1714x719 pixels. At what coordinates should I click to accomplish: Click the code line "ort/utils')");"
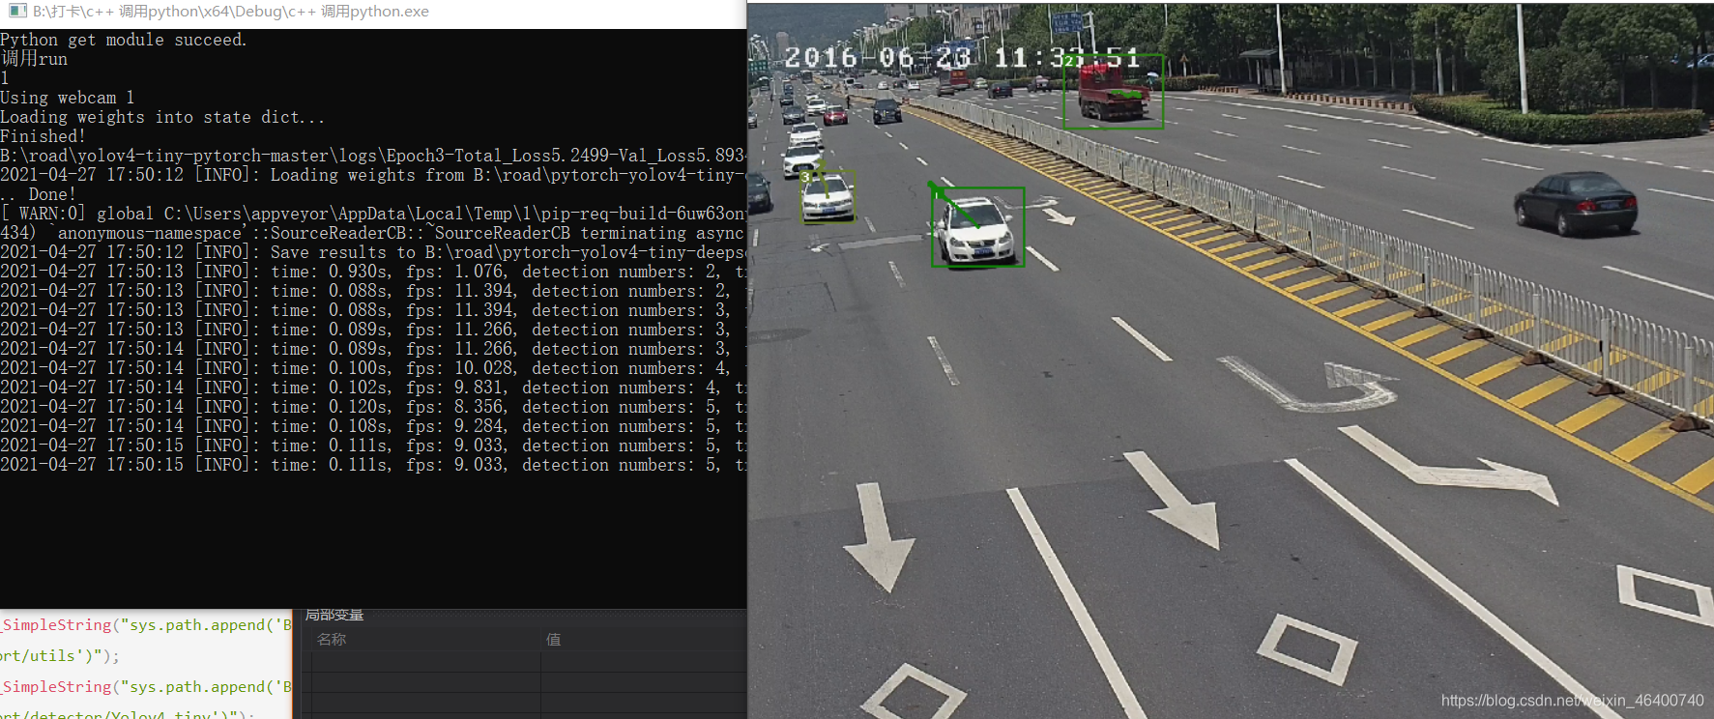[60, 655]
